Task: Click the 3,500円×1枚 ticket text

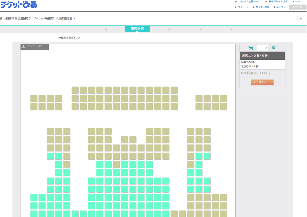Action: coord(250,67)
